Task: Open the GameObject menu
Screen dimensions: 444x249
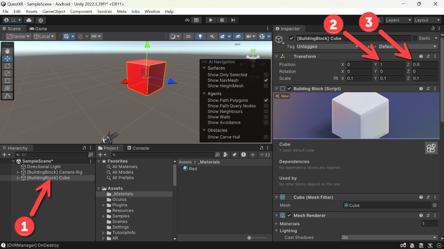Action: pyautogui.click(x=53, y=11)
